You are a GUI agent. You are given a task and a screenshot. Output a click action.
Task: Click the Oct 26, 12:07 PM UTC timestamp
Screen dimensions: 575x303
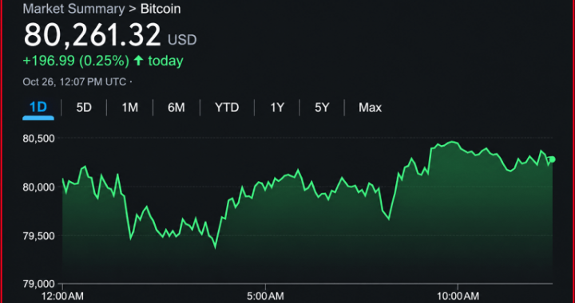(74, 81)
